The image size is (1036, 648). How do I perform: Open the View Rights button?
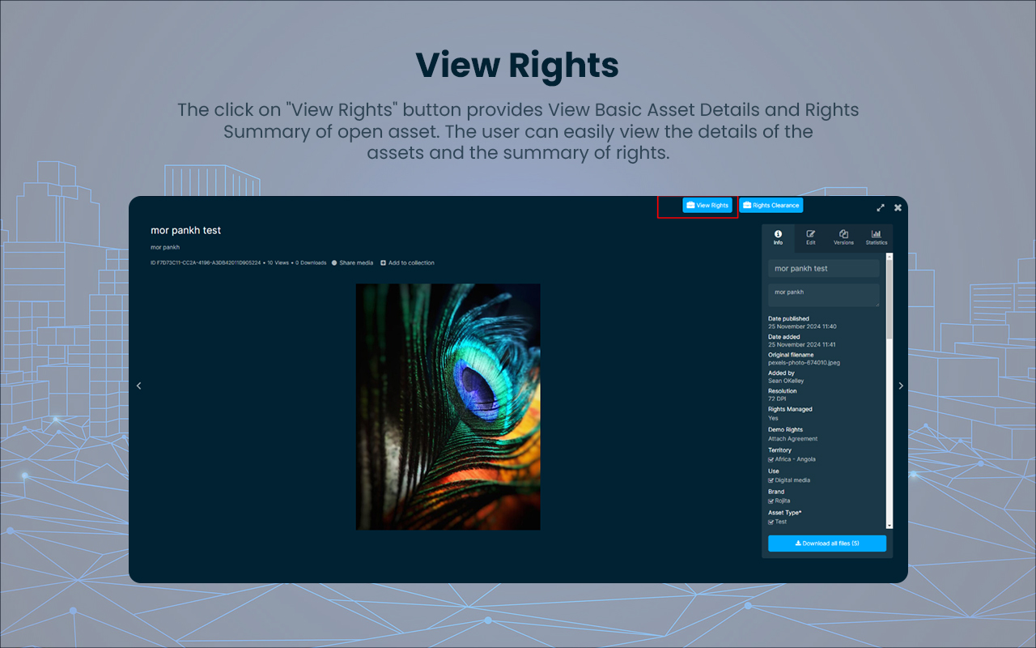[707, 206]
